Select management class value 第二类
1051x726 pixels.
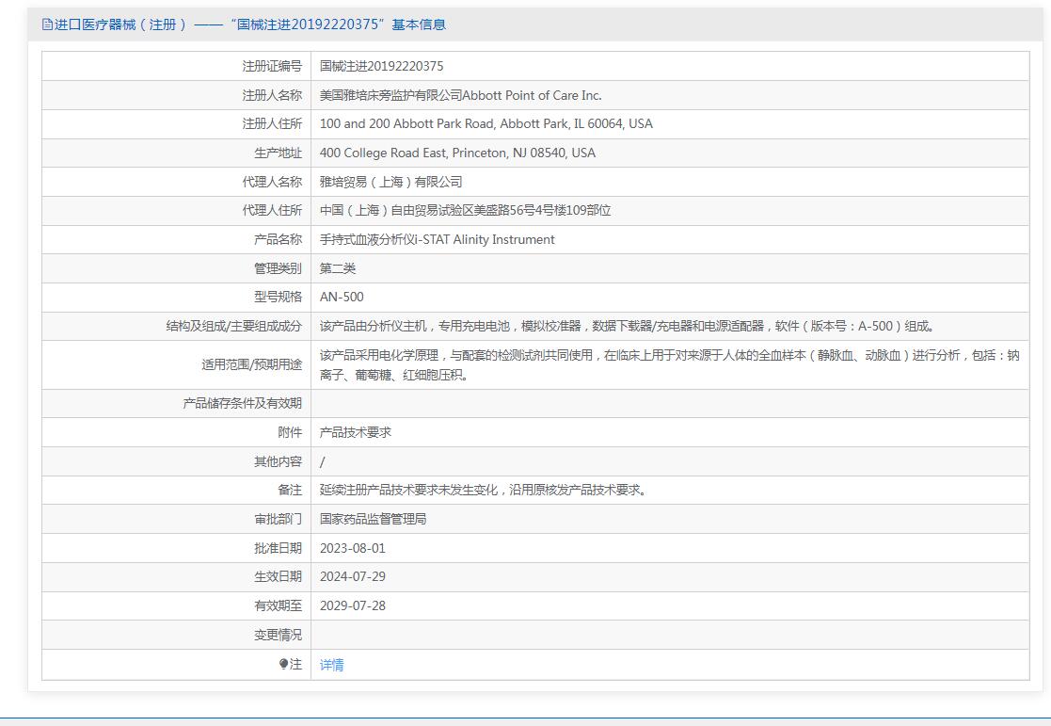pos(338,268)
